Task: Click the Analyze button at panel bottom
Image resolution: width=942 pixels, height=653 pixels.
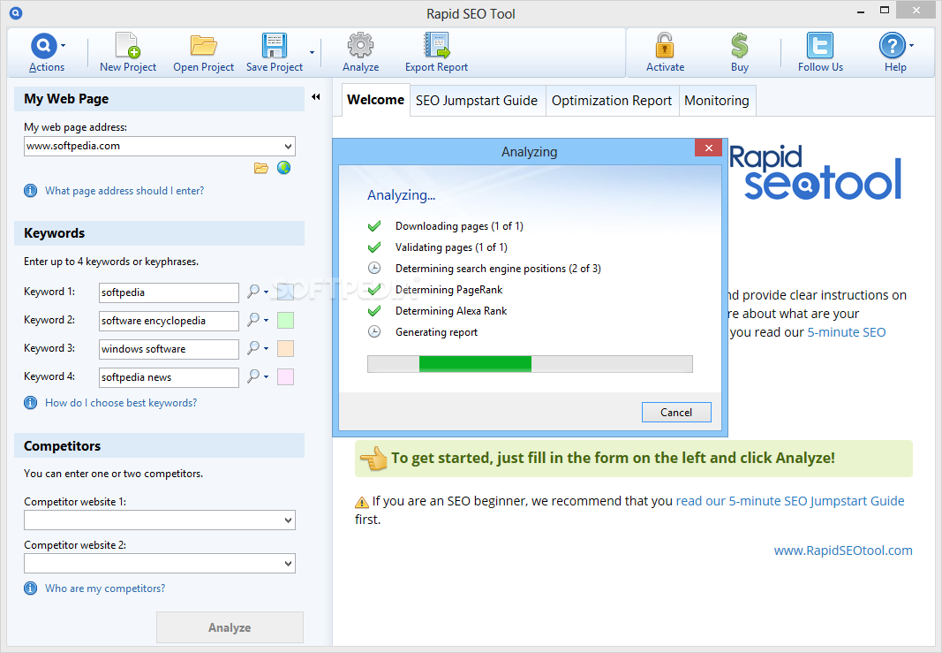Action: (x=230, y=627)
